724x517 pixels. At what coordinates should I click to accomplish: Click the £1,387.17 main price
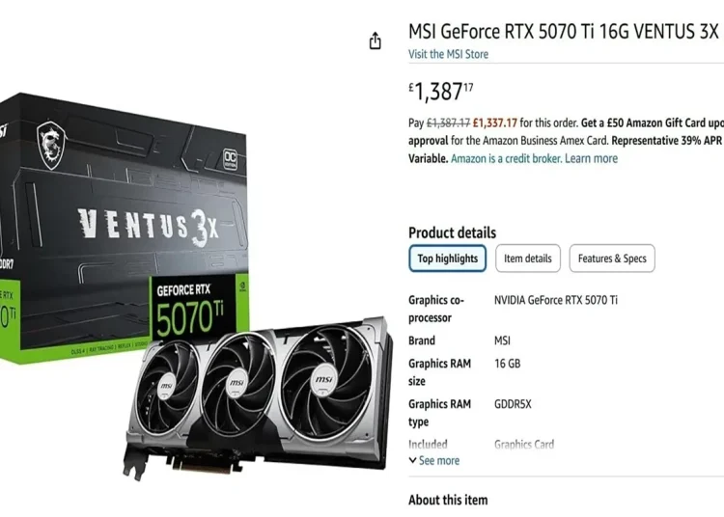(x=441, y=92)
